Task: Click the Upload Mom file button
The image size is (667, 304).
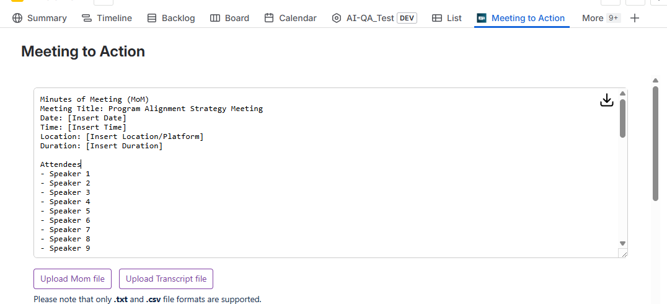Action: tap(73, 279)
